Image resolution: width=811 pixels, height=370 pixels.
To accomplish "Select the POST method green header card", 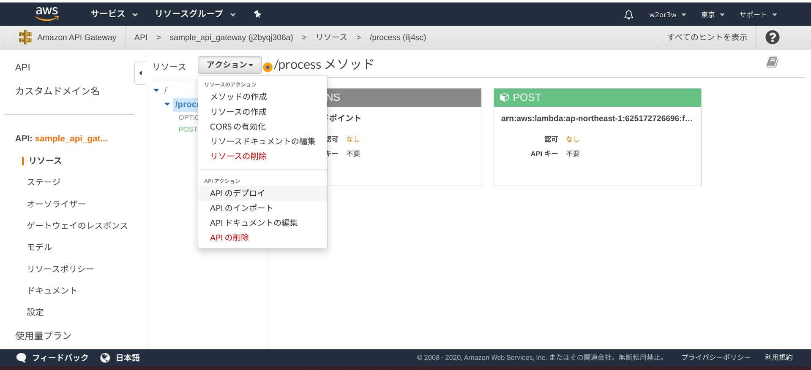I will (x=597, y=97).
